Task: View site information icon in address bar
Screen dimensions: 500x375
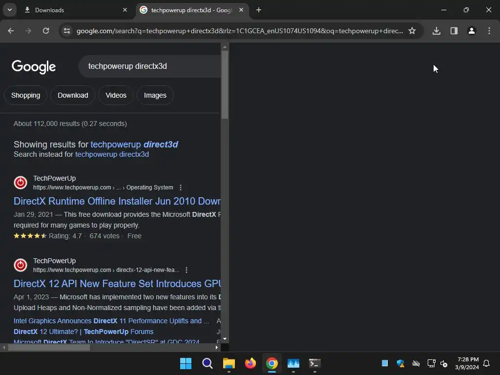Action: tap(67, 31)
